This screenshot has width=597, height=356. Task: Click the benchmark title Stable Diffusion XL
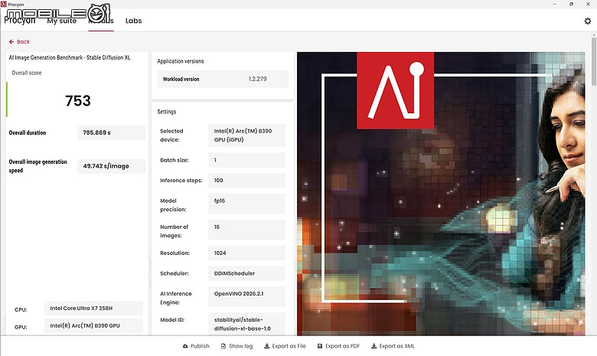point(70,57)
